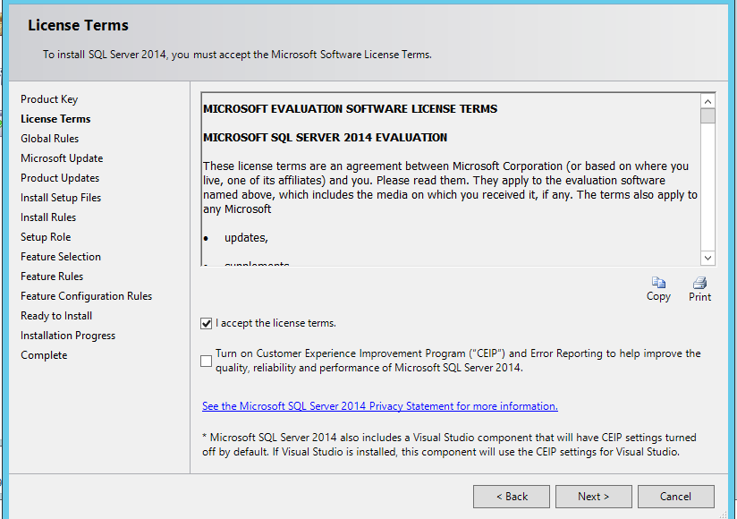Select the Install Setup Files step
Image resolution: width=737 pixels, height=519 pixels.
point(61,198)
